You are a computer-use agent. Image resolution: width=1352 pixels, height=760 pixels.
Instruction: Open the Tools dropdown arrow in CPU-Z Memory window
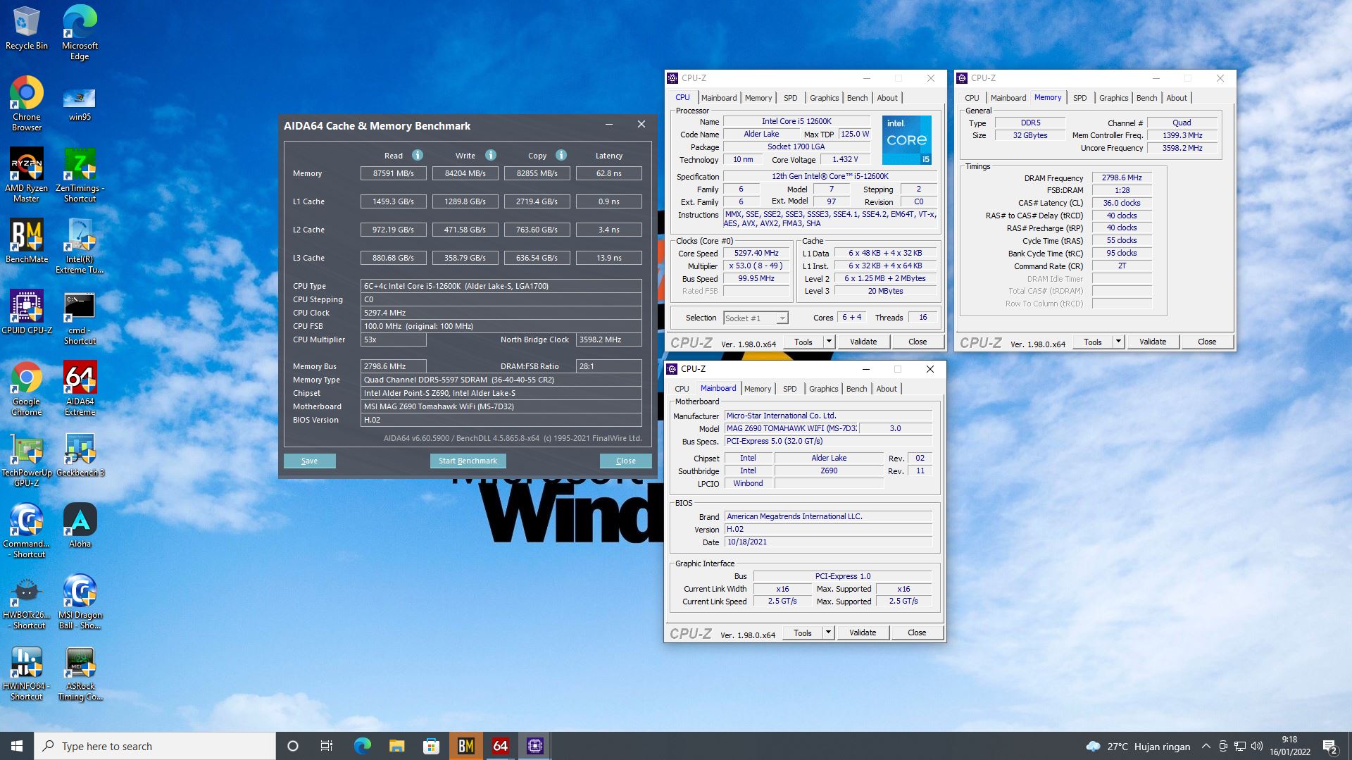(1118, 342)
